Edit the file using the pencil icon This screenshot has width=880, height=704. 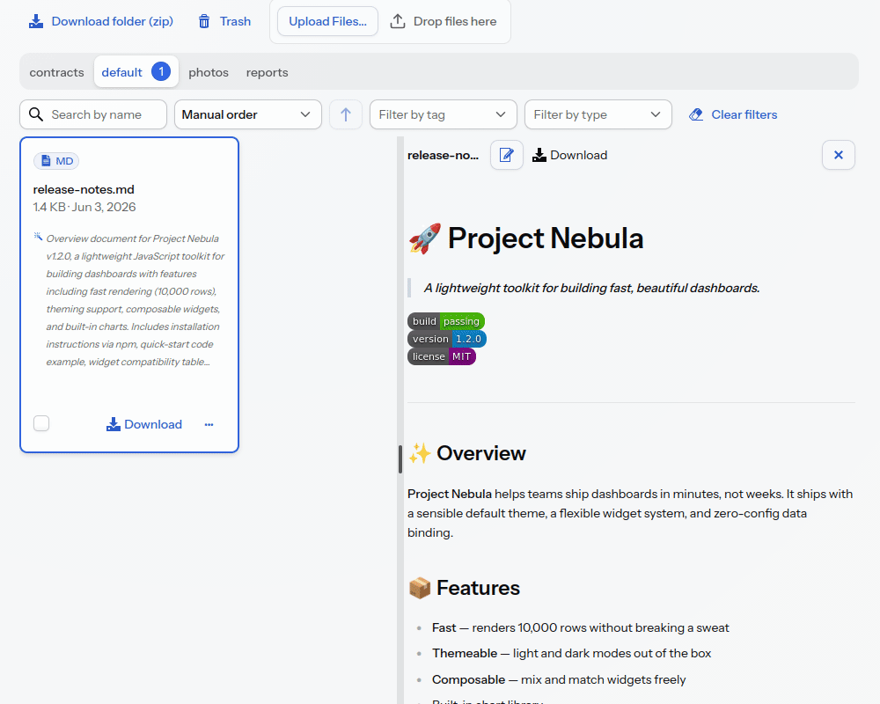(x=507, y=155)
